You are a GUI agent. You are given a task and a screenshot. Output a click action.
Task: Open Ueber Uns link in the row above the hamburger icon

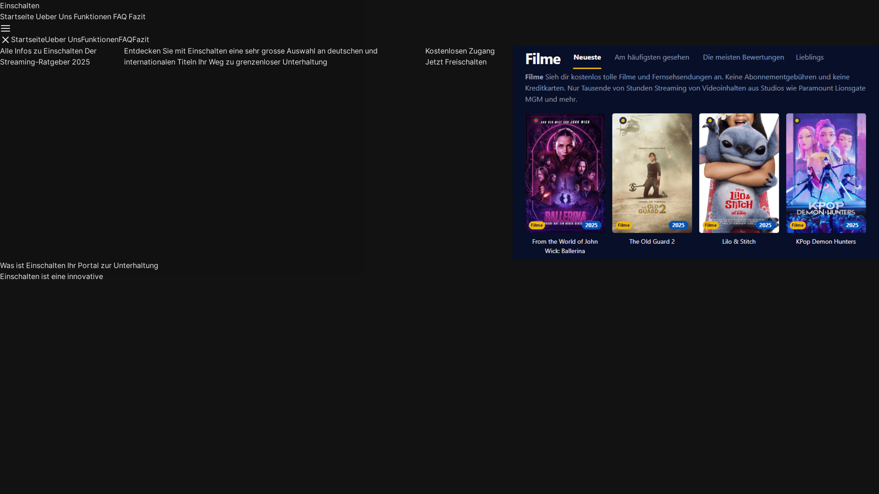[x=54, y=16]
